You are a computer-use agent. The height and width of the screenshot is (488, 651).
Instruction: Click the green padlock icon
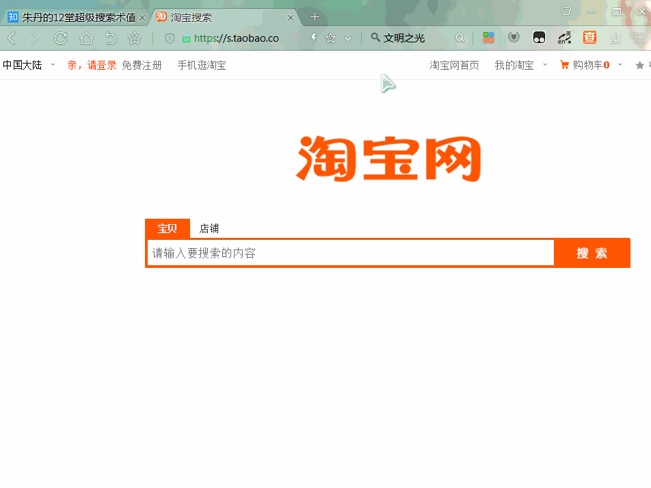pos(187,38)
